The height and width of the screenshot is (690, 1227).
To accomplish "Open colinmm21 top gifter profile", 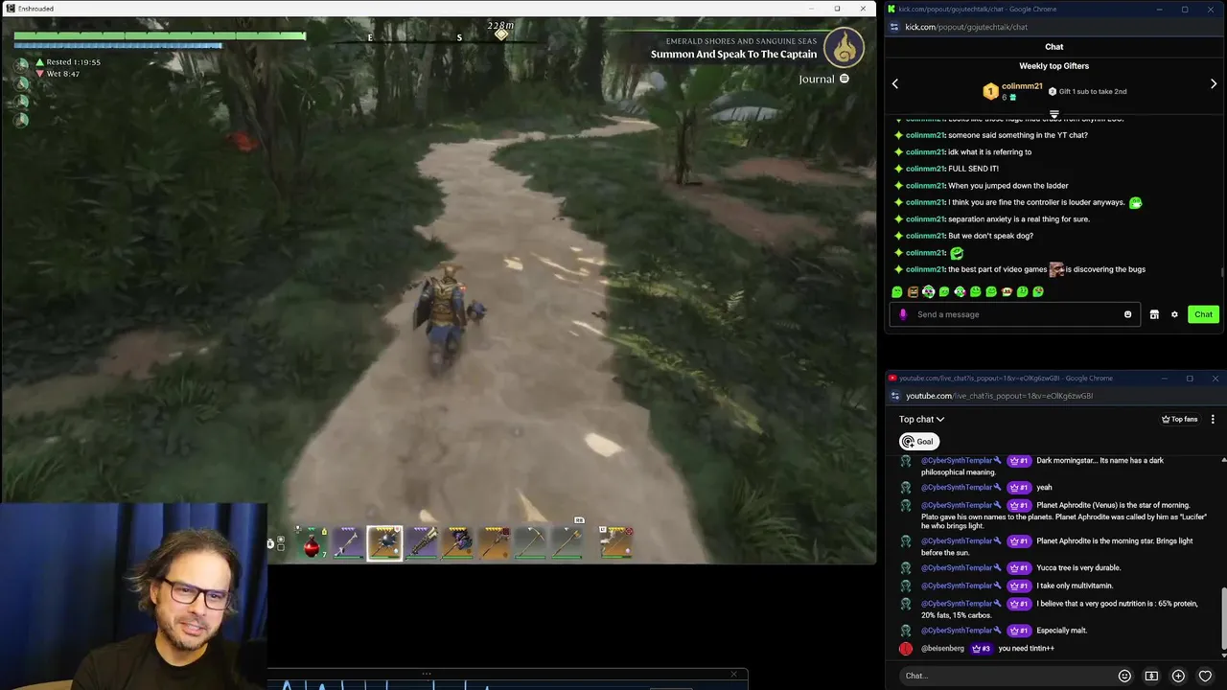I will [1022, 86].
